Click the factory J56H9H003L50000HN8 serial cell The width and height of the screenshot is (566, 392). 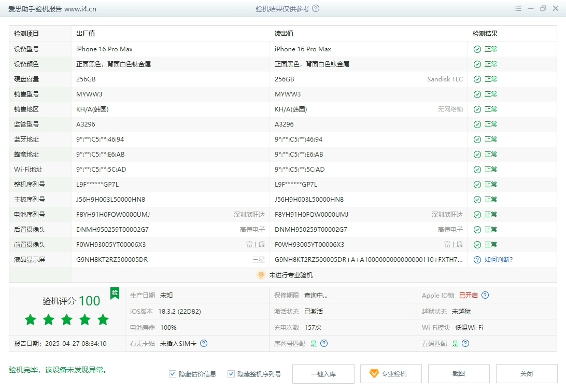[x=110, y=199]
